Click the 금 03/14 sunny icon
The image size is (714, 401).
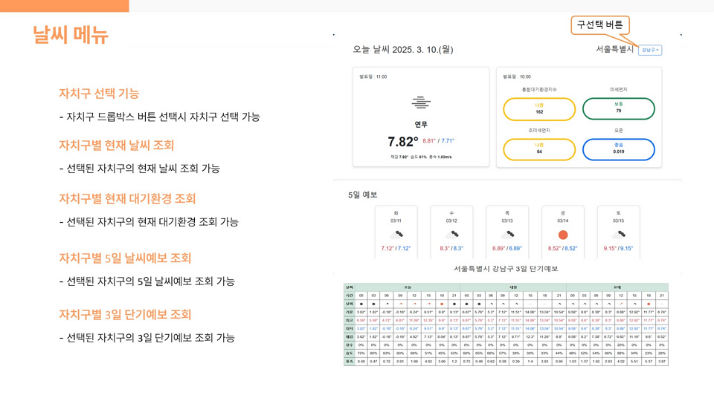(563, 235)
